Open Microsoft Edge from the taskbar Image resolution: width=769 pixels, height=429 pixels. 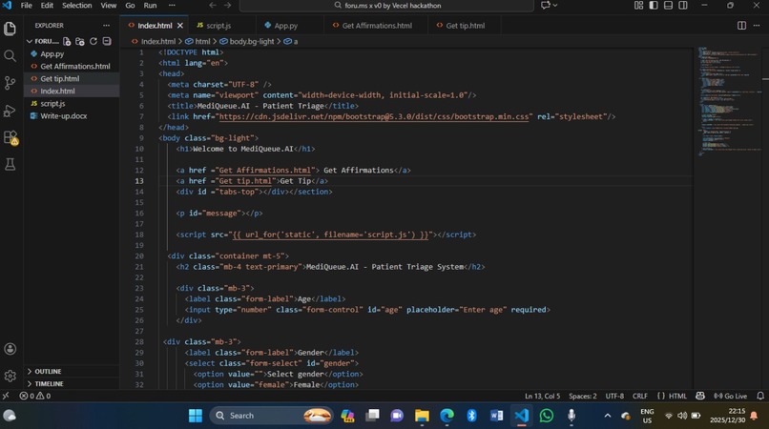447,416
